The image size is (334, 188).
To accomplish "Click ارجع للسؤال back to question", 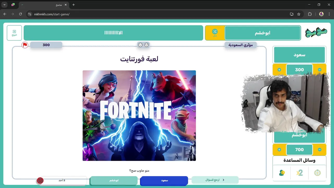I will click(x=215, y=180).
